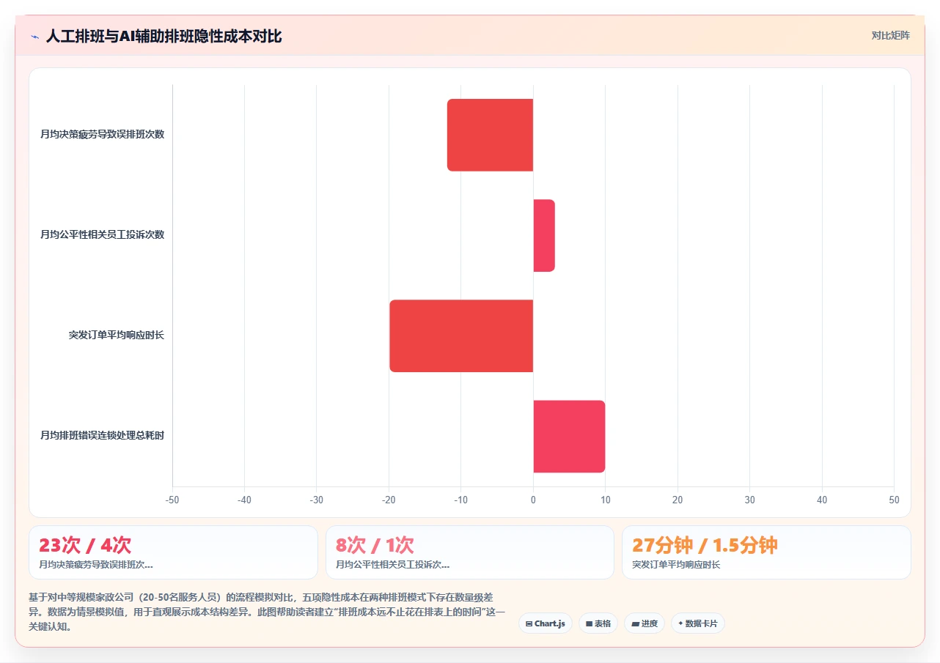Click the lightning icon beside the chart title
940x663 pixels.
[x=34, y=37]
